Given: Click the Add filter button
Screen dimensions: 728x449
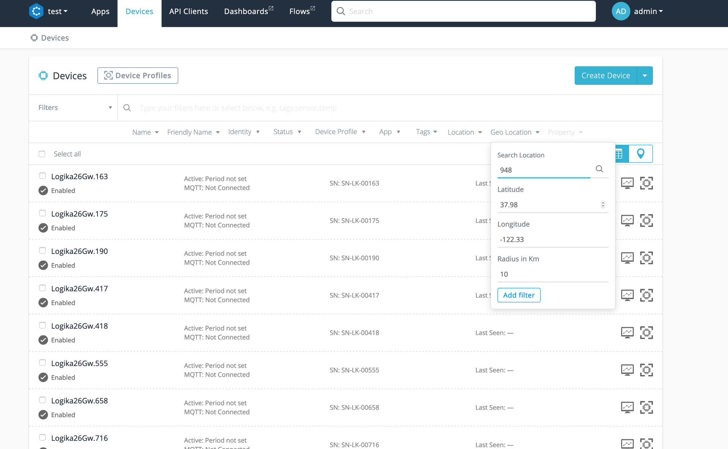Looking at the screenshot, I should coord(518,295).
